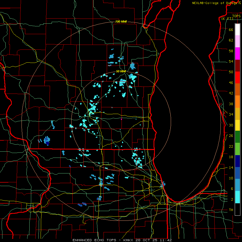Click the "TOPS" legend title

point(236,16)
